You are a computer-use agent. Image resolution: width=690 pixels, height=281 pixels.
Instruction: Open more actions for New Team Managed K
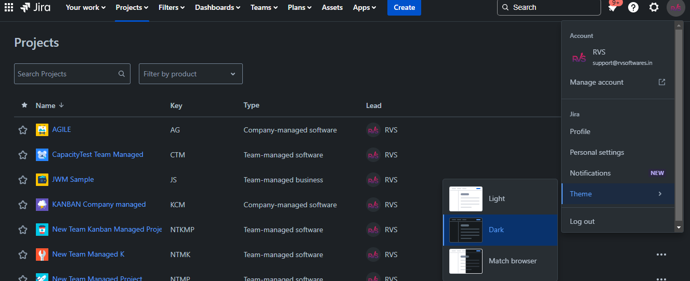pos(661,255)
